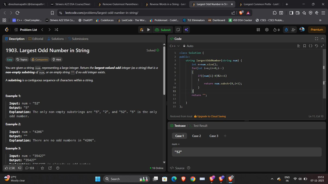
Task: Toggle the Auto save lock indicator
Action: pos(188,46)
